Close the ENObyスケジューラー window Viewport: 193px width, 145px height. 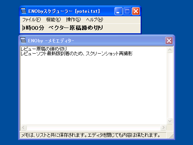coord(136,11)
